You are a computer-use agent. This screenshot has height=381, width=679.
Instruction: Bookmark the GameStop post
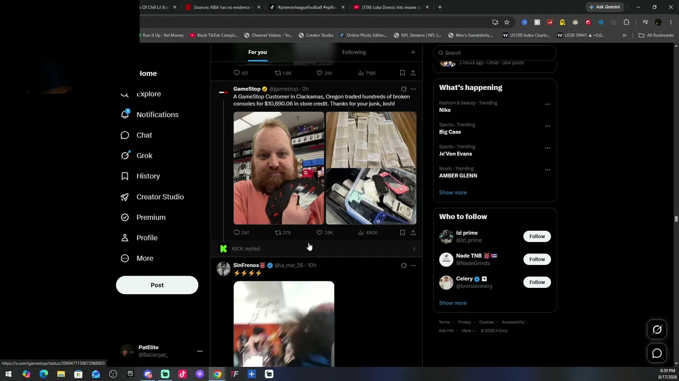403,233
